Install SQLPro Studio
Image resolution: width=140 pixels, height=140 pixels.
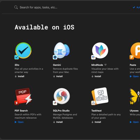click(x=58, y=122)
